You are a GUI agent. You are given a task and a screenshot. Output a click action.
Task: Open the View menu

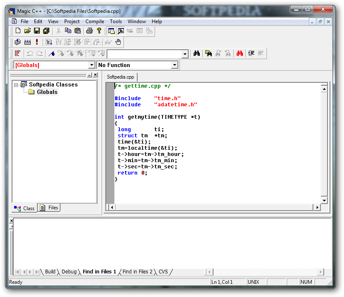[x=53, y=22]
